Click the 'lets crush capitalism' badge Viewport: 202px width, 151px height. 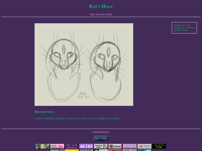[x=72, y=146]
